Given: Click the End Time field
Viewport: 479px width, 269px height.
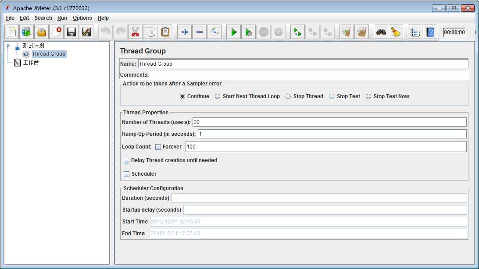Looking at the screenshot, I should point(308,234).
